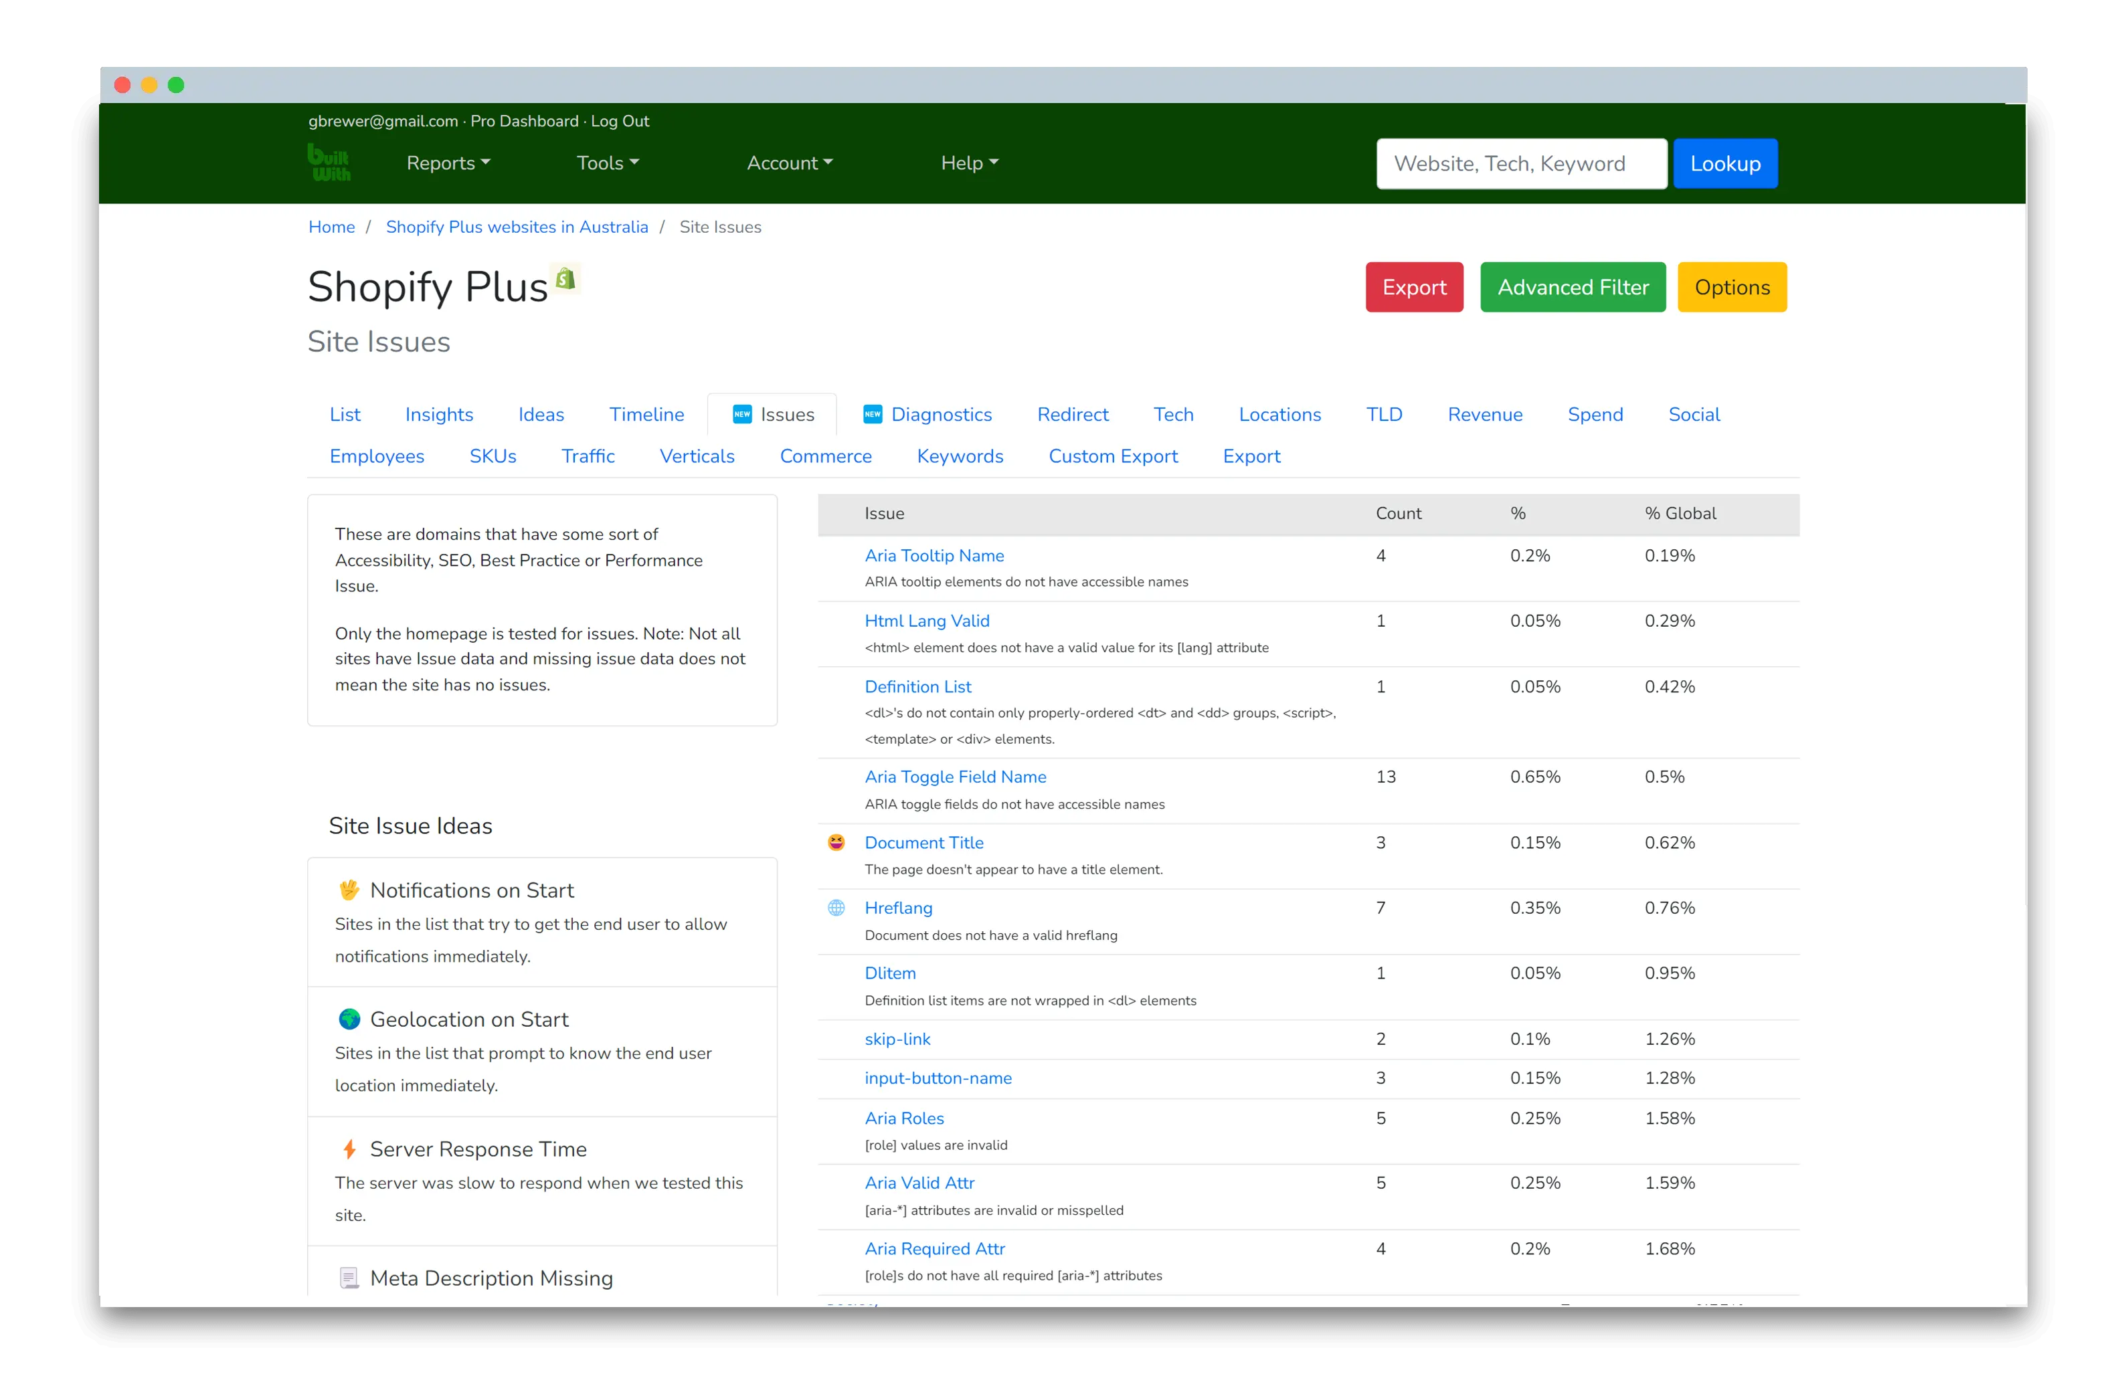This screenshot has height=1374, width=2128.
Task: Open the TLD tab
Action: [x=1384, y=414]
